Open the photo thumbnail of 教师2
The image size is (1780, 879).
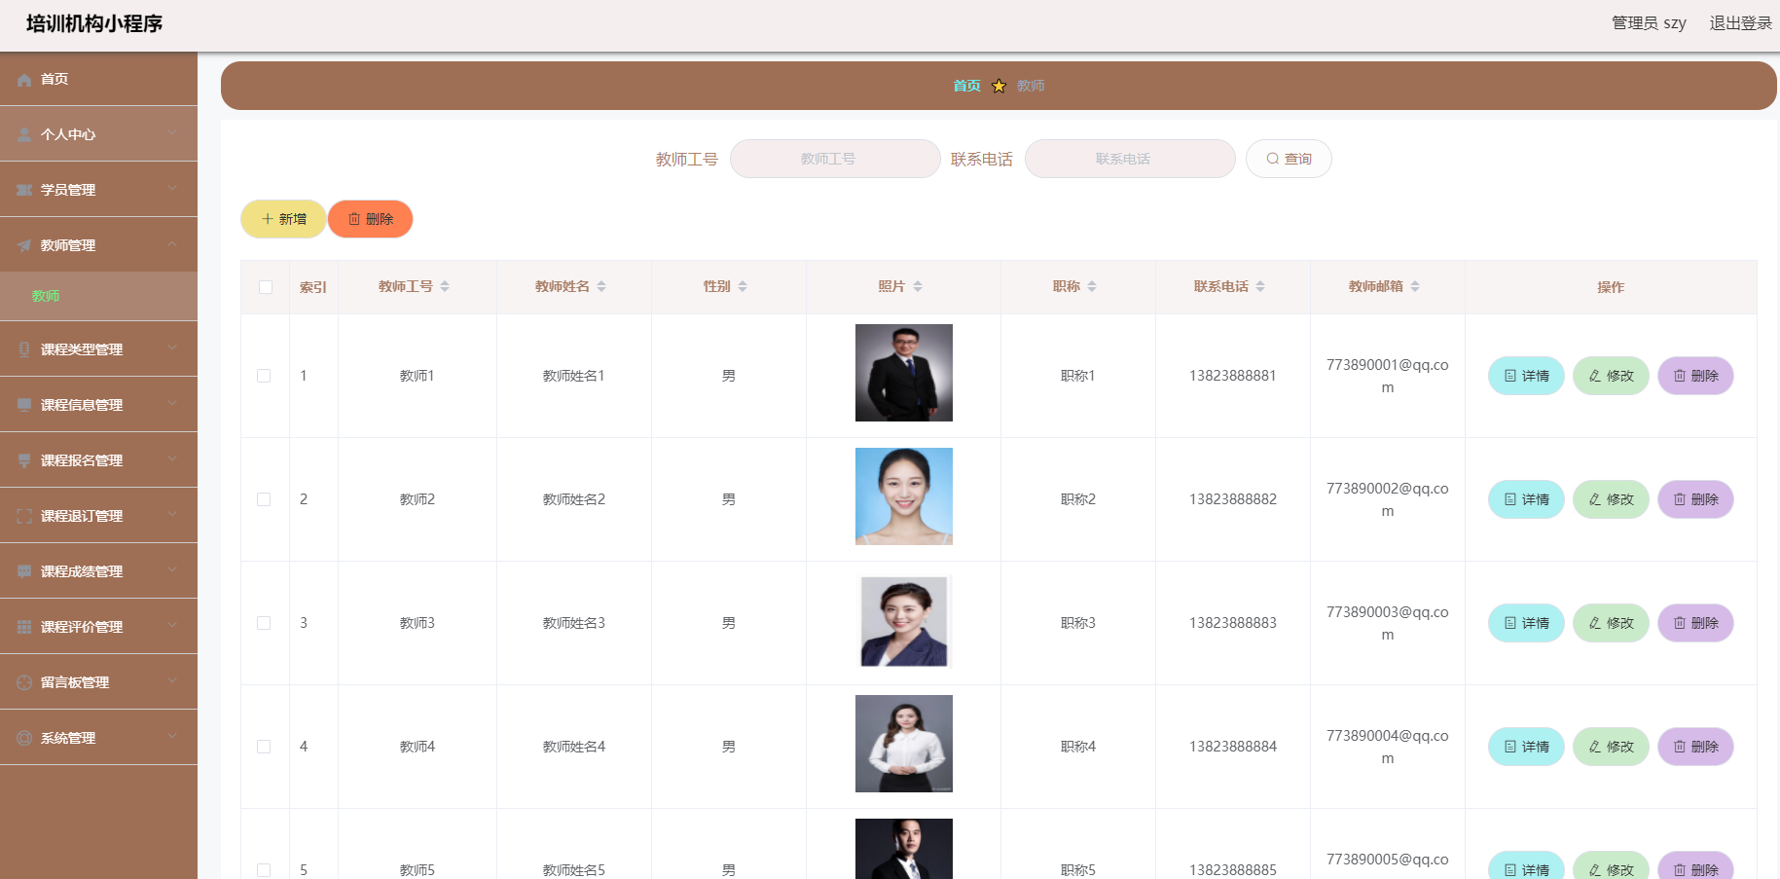tap(903, 496)
